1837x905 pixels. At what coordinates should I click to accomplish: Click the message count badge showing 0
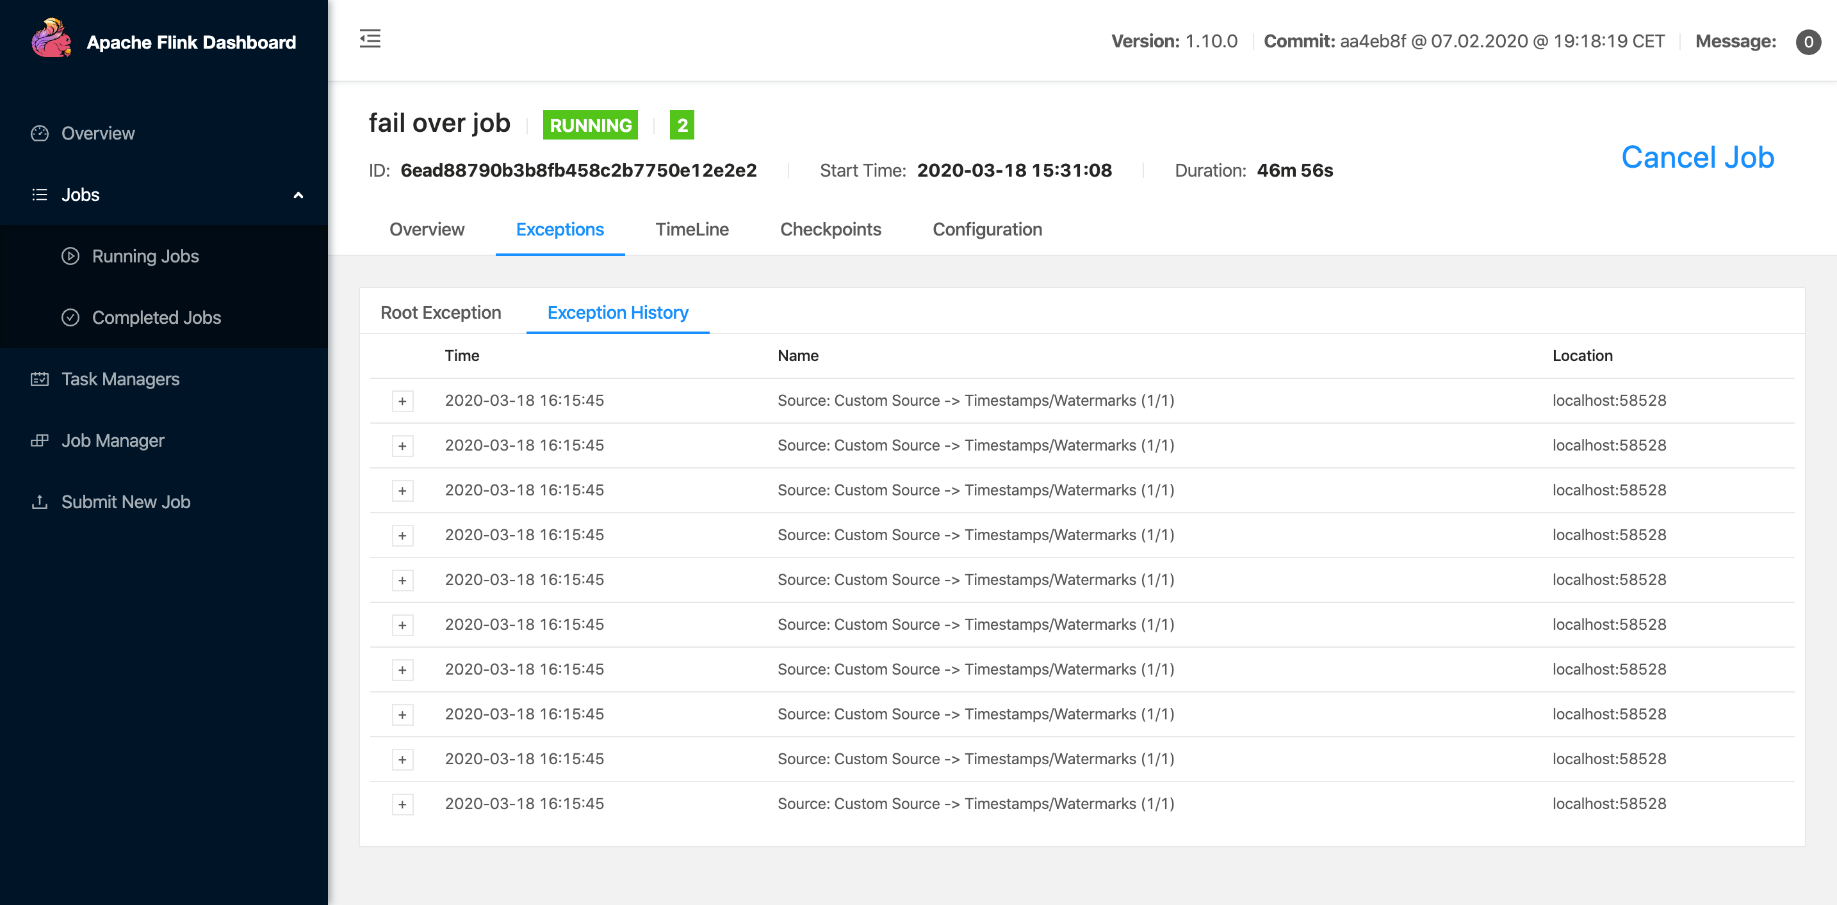(1808, 42)
